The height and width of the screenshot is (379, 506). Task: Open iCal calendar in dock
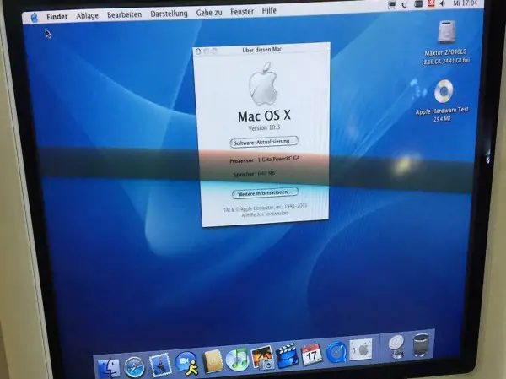(x=312, y=353)
